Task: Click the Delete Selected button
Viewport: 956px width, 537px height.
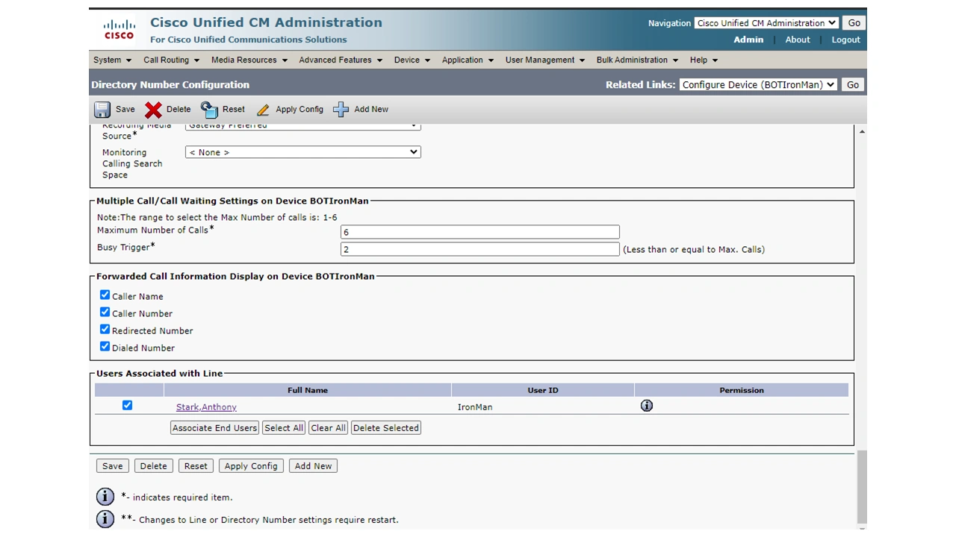Action: tap(386, 428)
